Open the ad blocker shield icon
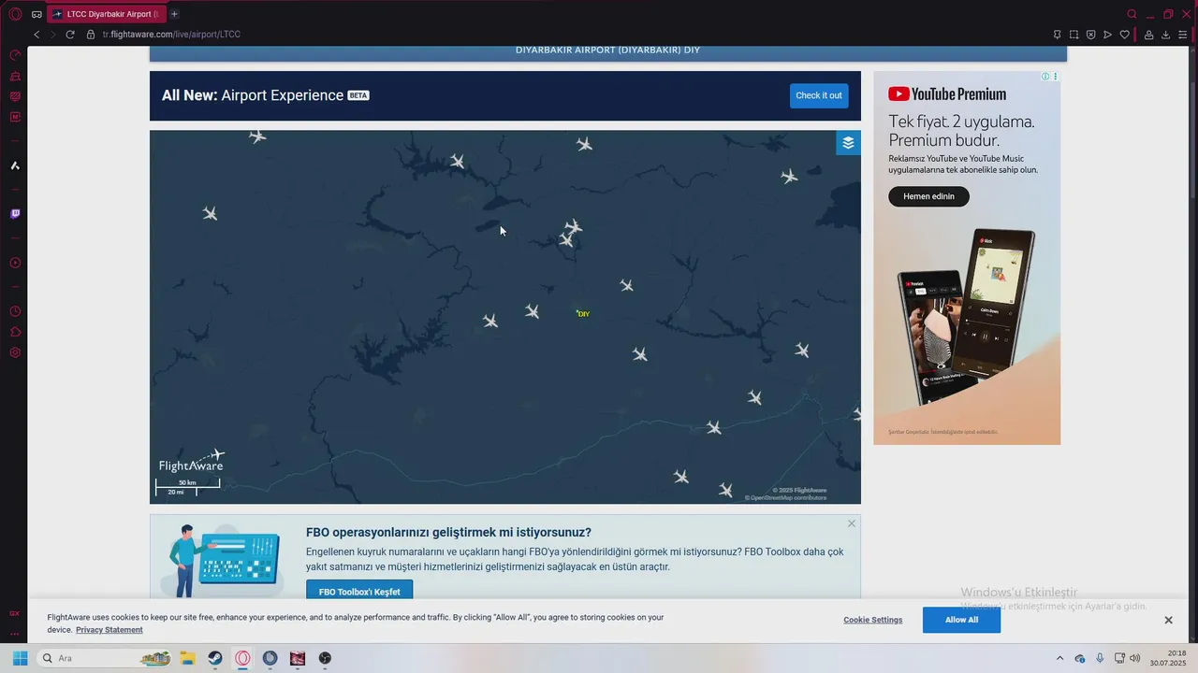1198x673 pixels. point(1090,35)
